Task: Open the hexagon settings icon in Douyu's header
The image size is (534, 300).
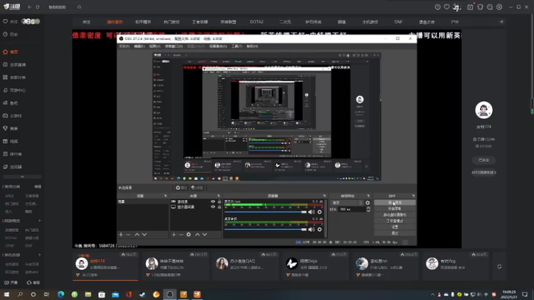Action: point(499,7)
